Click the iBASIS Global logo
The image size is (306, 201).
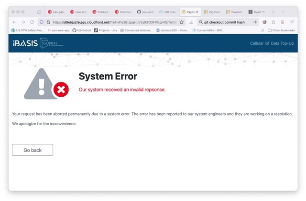pyautogui.click(x=38, y=43)
